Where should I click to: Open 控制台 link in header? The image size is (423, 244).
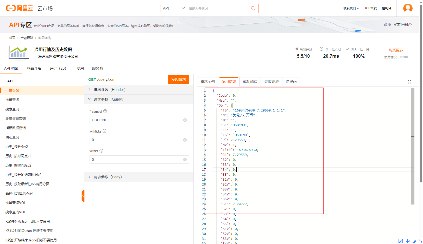coord(387,8)
